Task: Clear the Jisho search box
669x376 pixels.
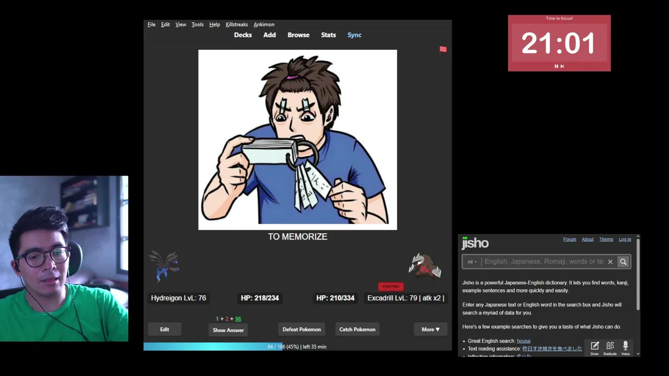Action: (x=610, y=262)
